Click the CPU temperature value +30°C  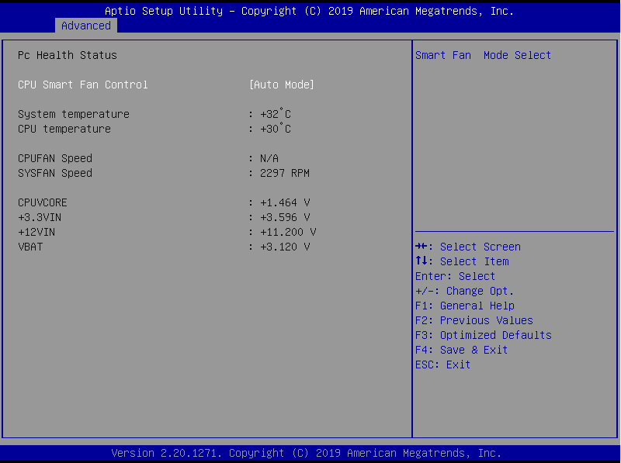point(275,129)
